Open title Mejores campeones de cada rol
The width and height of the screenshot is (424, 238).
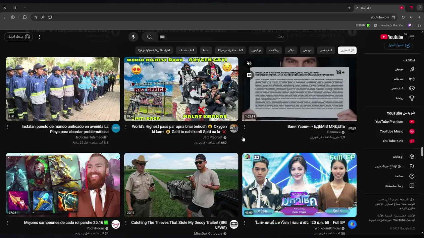tap(66, 223)
